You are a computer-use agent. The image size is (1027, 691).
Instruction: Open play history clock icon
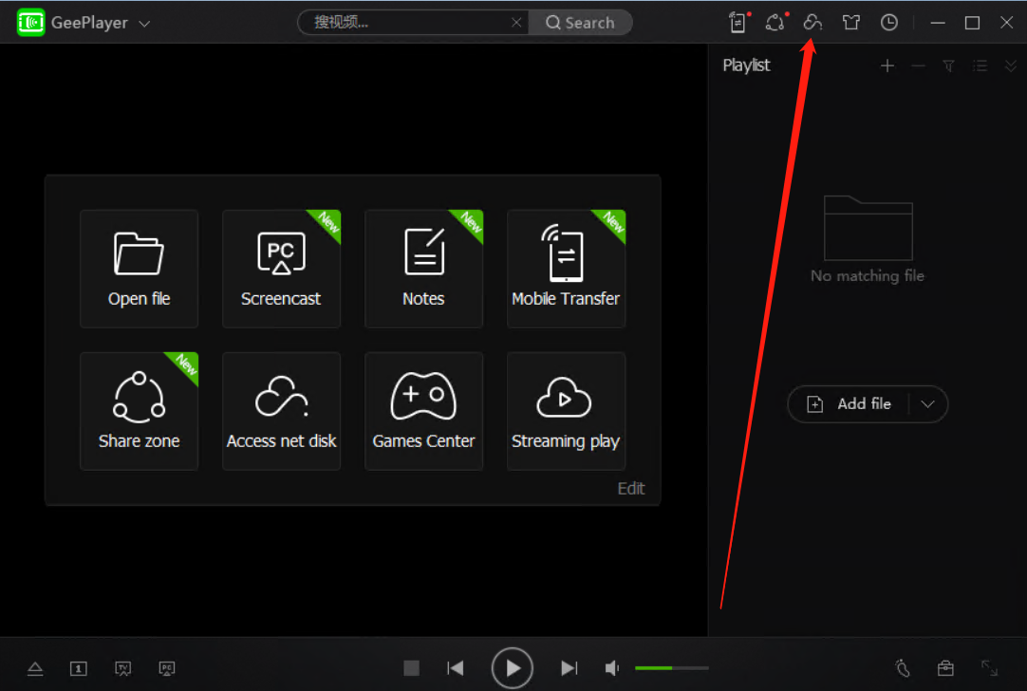(x=889, y=23)
